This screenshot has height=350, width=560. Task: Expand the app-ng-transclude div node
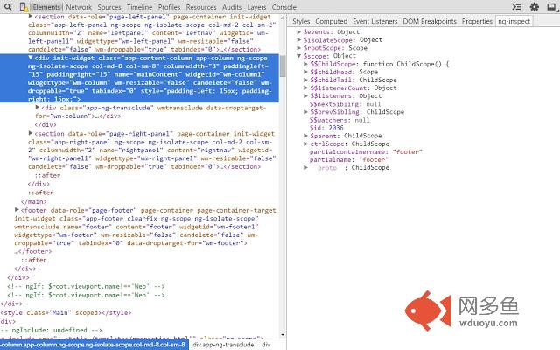(x=38, y=107)
